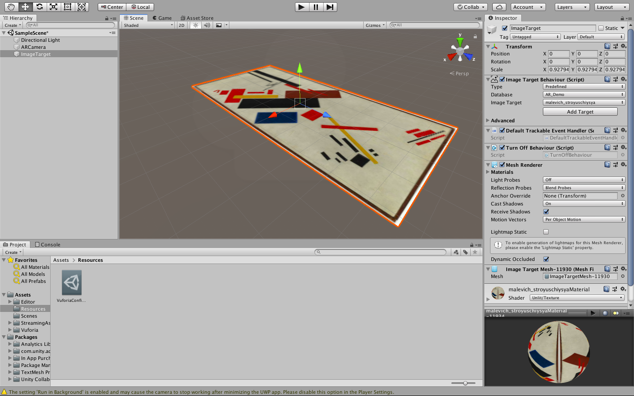
Task: Toggle scene audio button
Action: tap(207, 25)
